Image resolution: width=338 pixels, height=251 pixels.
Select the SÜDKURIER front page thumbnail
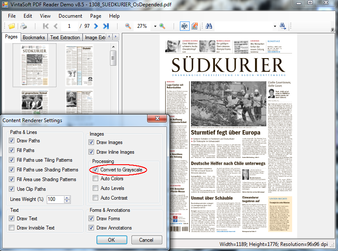tap(34, 65)
